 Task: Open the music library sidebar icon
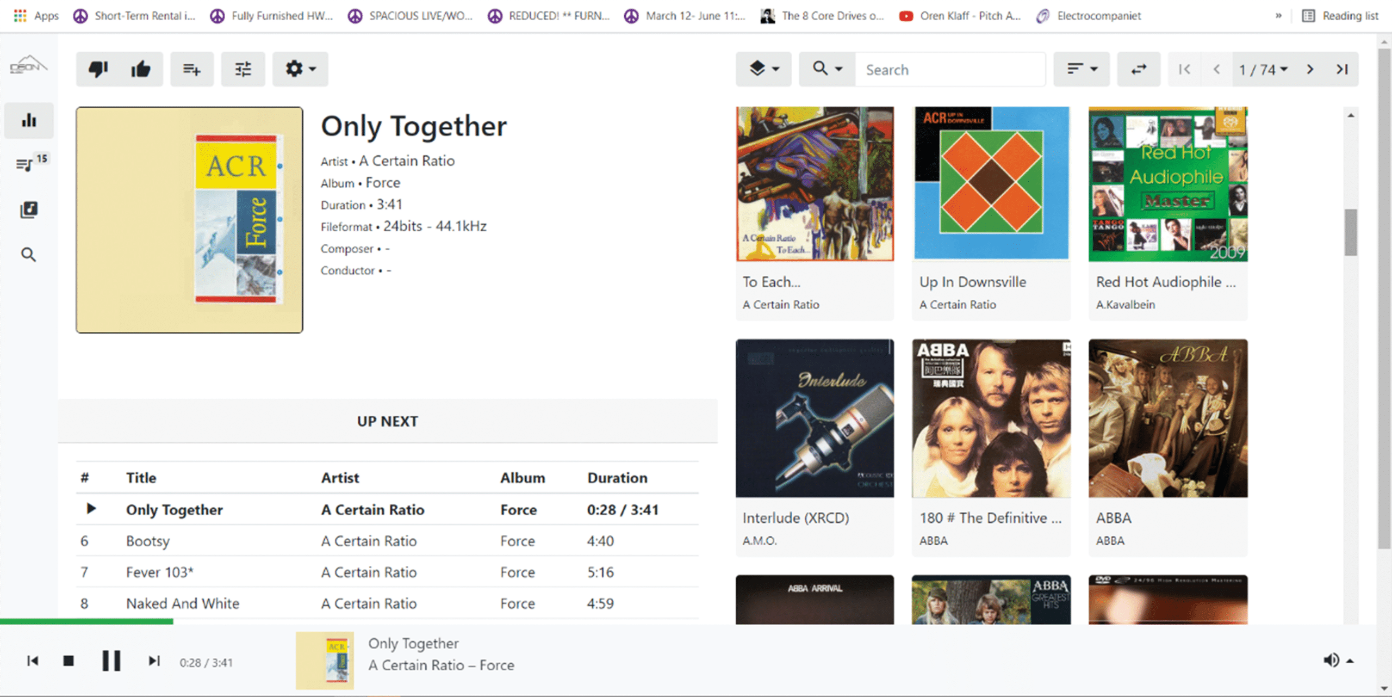[x=29, y=209]
